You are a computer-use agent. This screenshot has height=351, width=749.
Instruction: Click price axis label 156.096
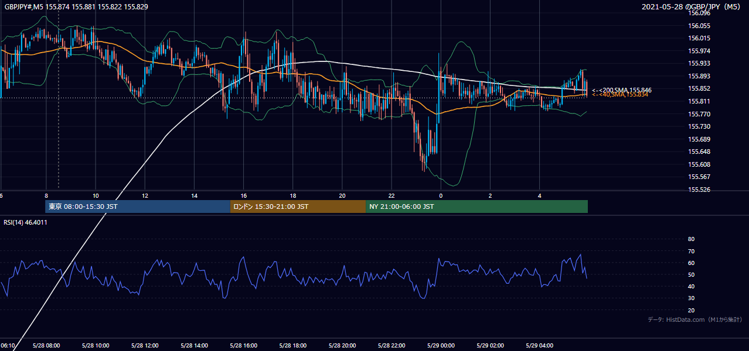click(699, 13)
